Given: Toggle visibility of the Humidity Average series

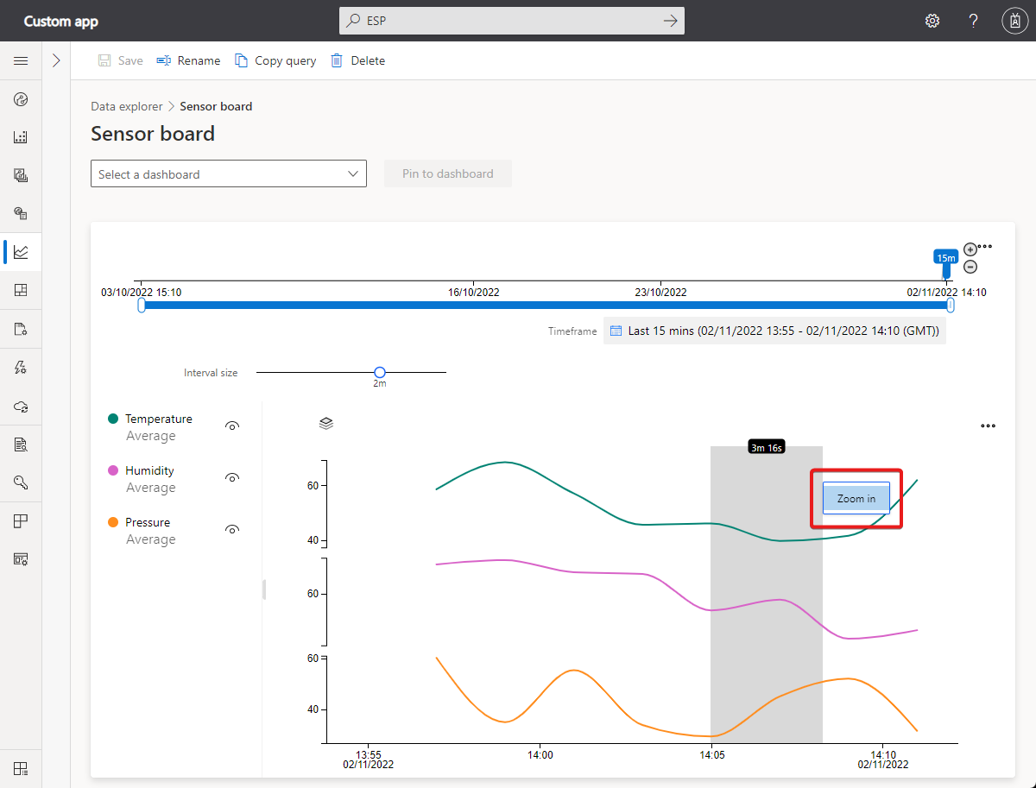Looking at the screenshot, I should pyautogui.click(x=231, y=477).
